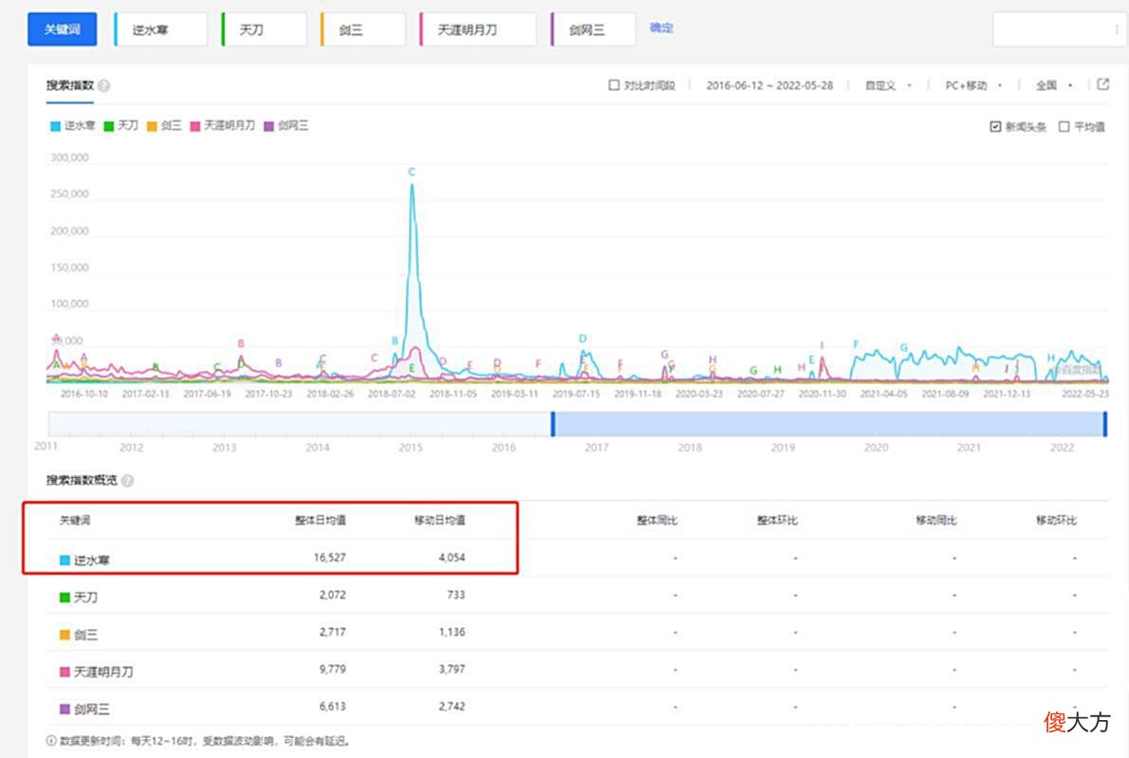This screenshot has width=1129, height=758.
Task: Click the value 6,613 for 剑网三
Action: [x=332, y=706]
